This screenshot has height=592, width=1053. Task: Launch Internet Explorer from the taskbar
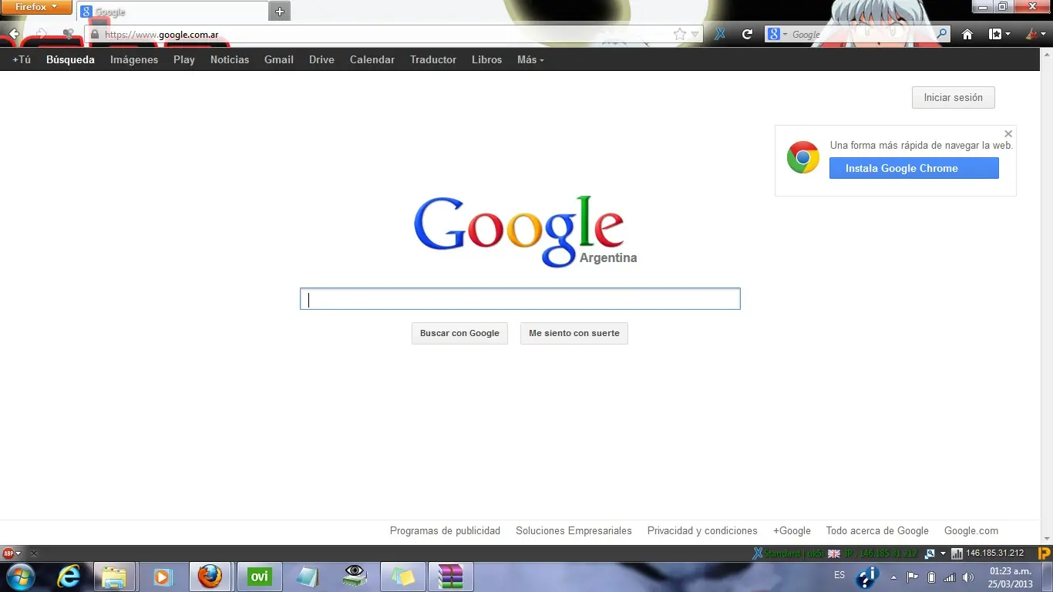(x=69, y=577)
